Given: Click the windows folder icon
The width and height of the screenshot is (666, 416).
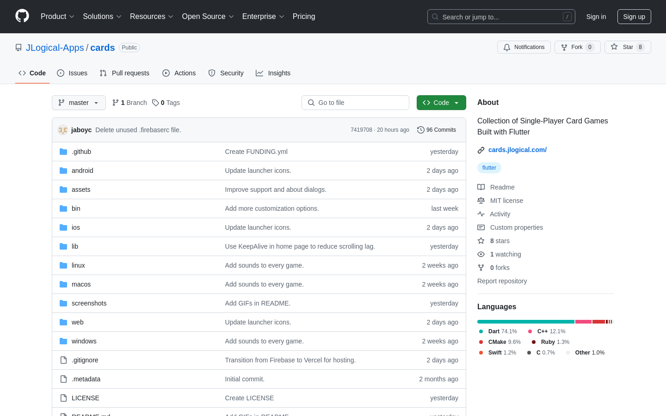Looking at the screenshot, I should [x=63, y=341].
